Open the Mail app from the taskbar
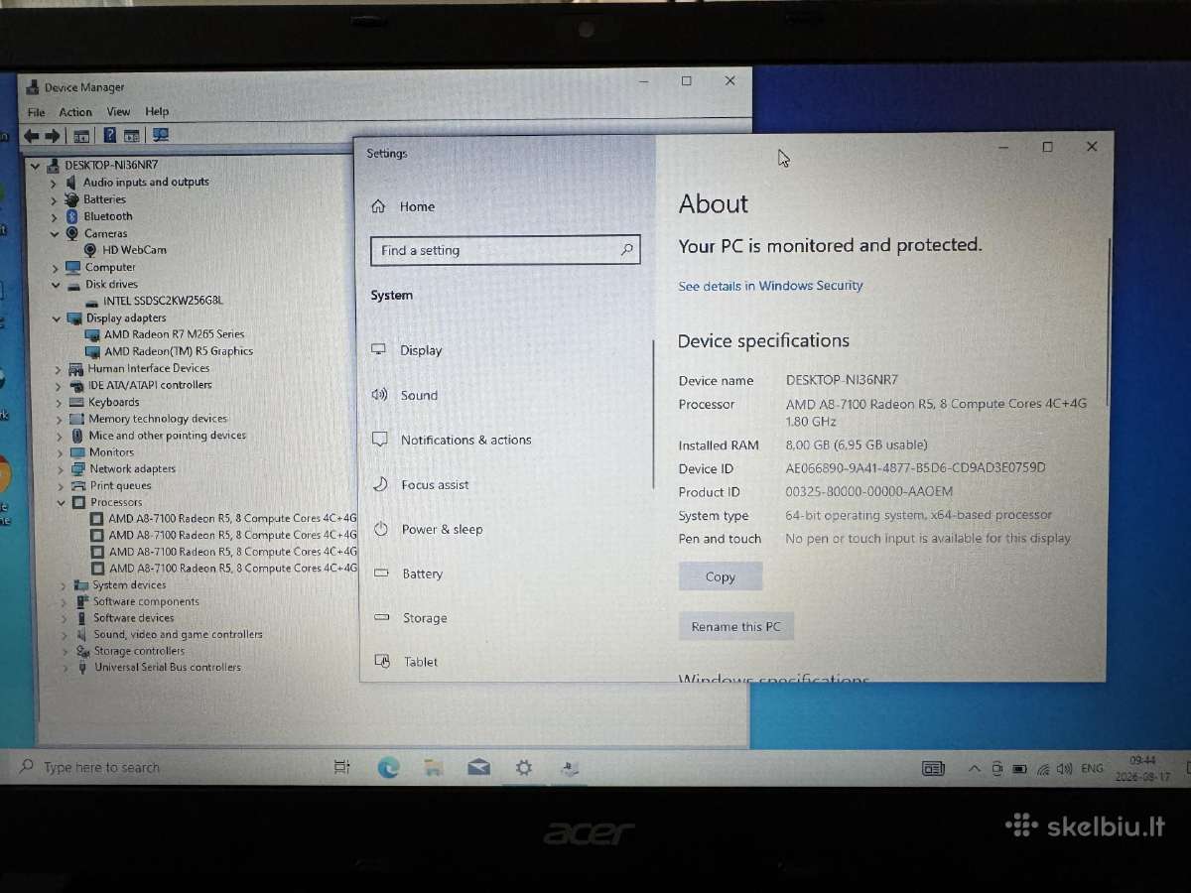The width and height of the screenshot is (1191, 893). (479, 767)
